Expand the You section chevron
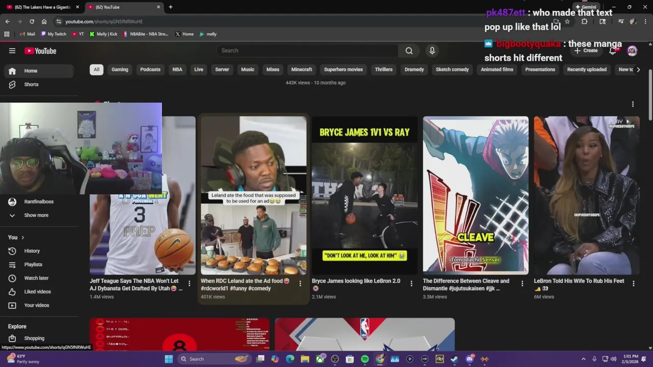This screenshot has height=367, width=653. coord(22,238)
